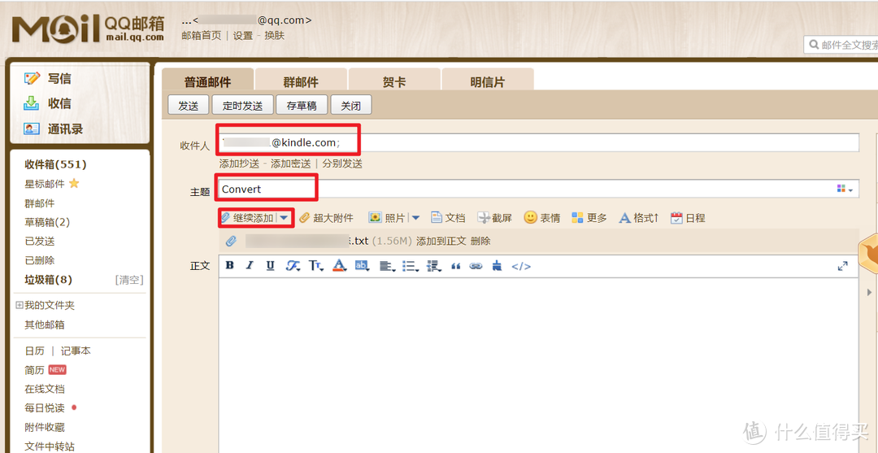This screenshot has height=453, width=878.
Task: Toggle Underline formatting icon
Action: [271, 265]
